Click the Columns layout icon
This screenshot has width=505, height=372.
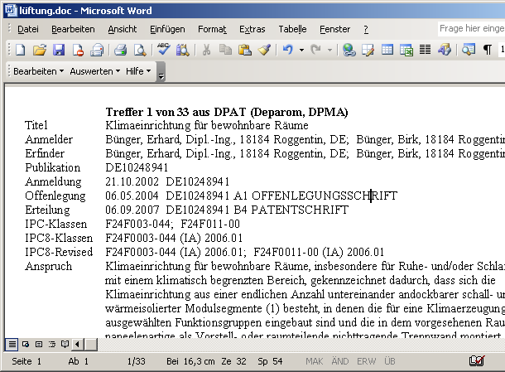point(426,50)
